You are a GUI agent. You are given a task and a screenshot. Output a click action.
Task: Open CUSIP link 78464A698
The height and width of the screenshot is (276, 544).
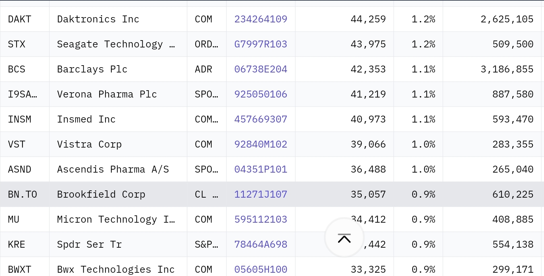[261, 244]
